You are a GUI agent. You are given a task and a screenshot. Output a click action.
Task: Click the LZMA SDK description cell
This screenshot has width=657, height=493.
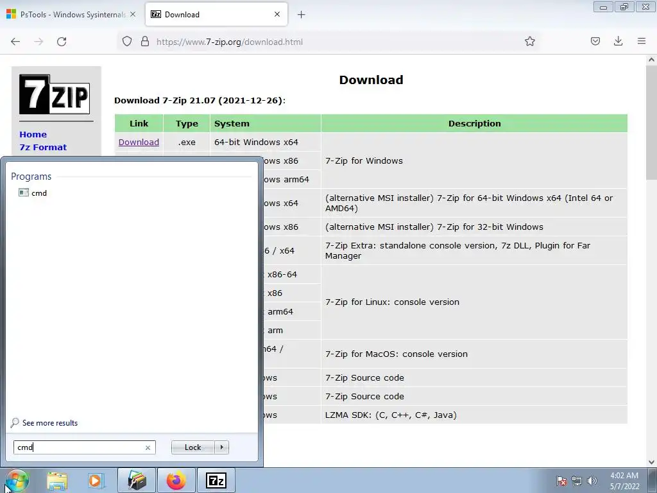474,415
